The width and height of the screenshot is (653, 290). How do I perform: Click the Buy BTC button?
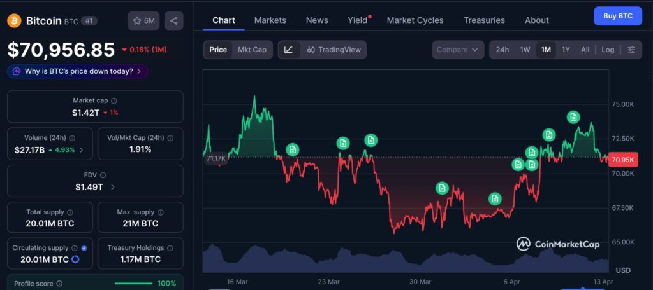coord(618,16)
